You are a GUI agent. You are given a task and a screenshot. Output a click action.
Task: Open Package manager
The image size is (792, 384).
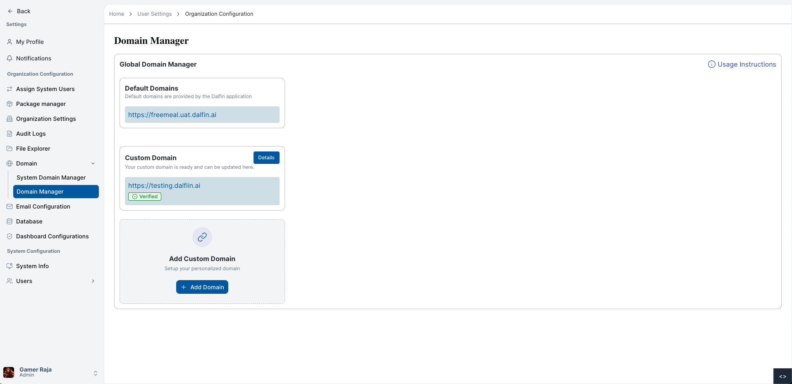coord(41,104)
